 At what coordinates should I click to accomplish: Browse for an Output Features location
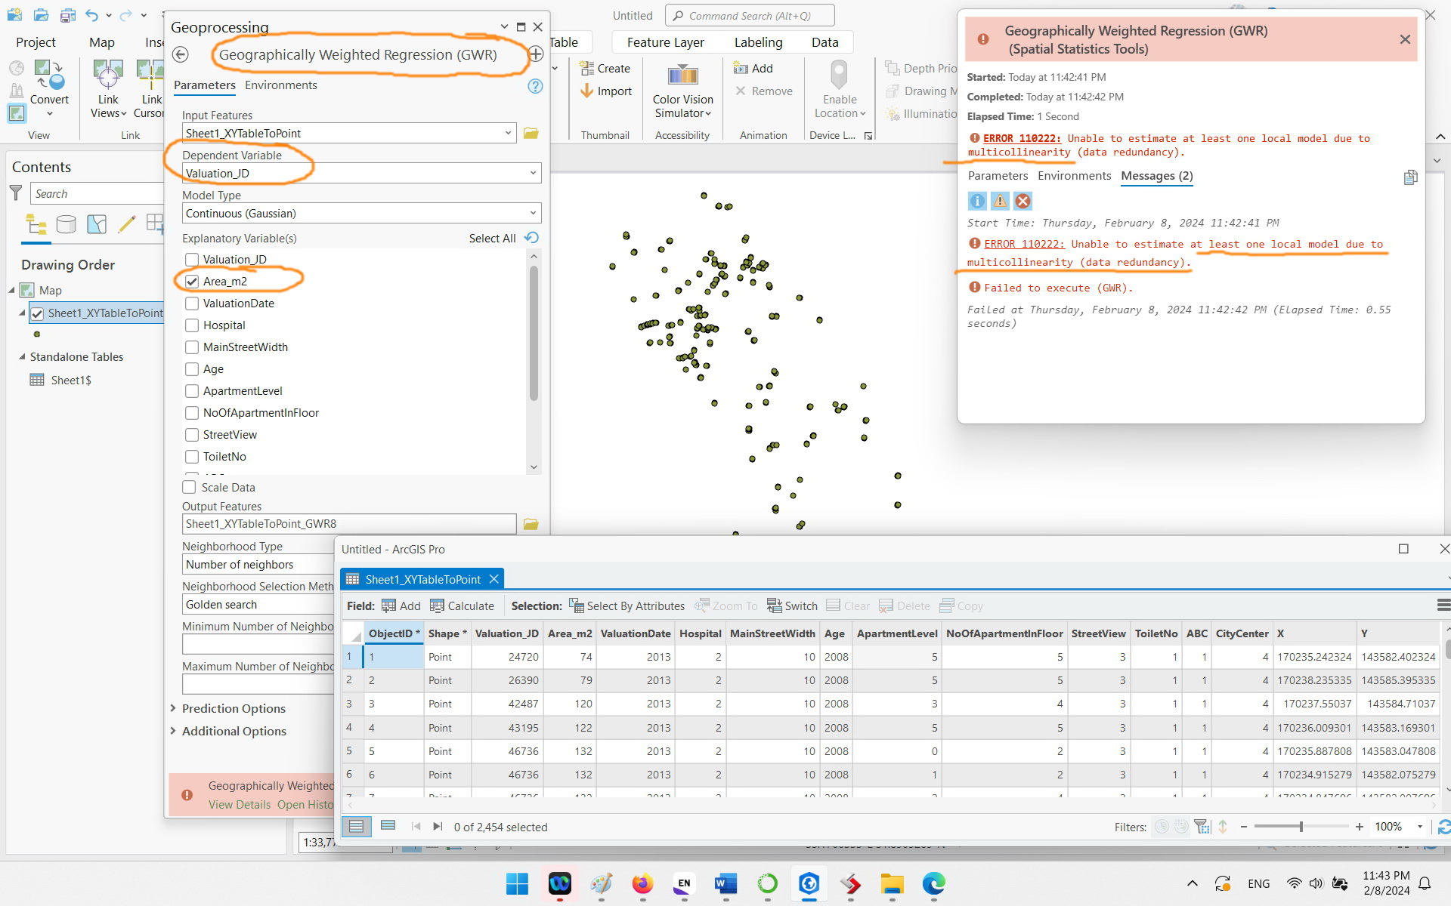[x=531, y=523]
